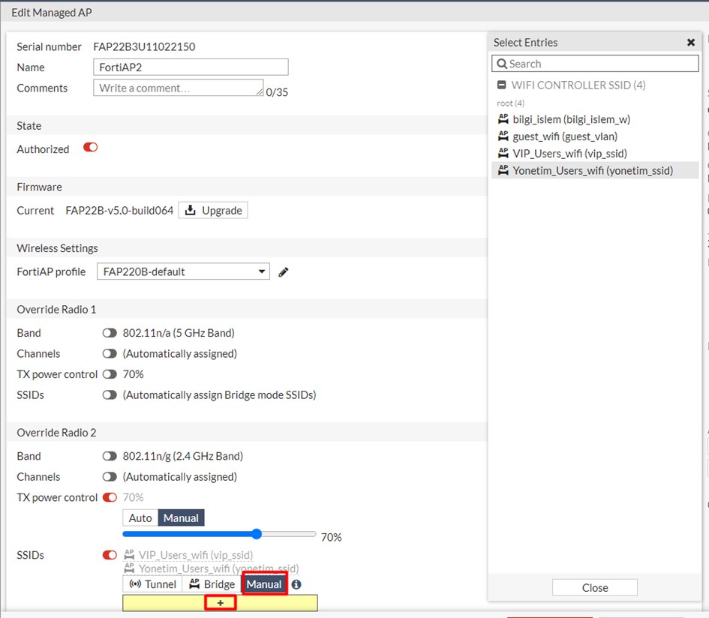Select Yonetim_Users_wifi (yonetim_ssid) entry
Viewport: 709px width, 618px height.
pos(593,171)
